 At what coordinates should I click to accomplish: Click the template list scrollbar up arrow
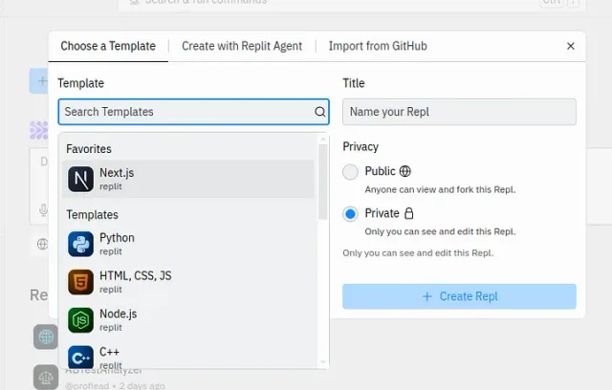click(323, 140)
